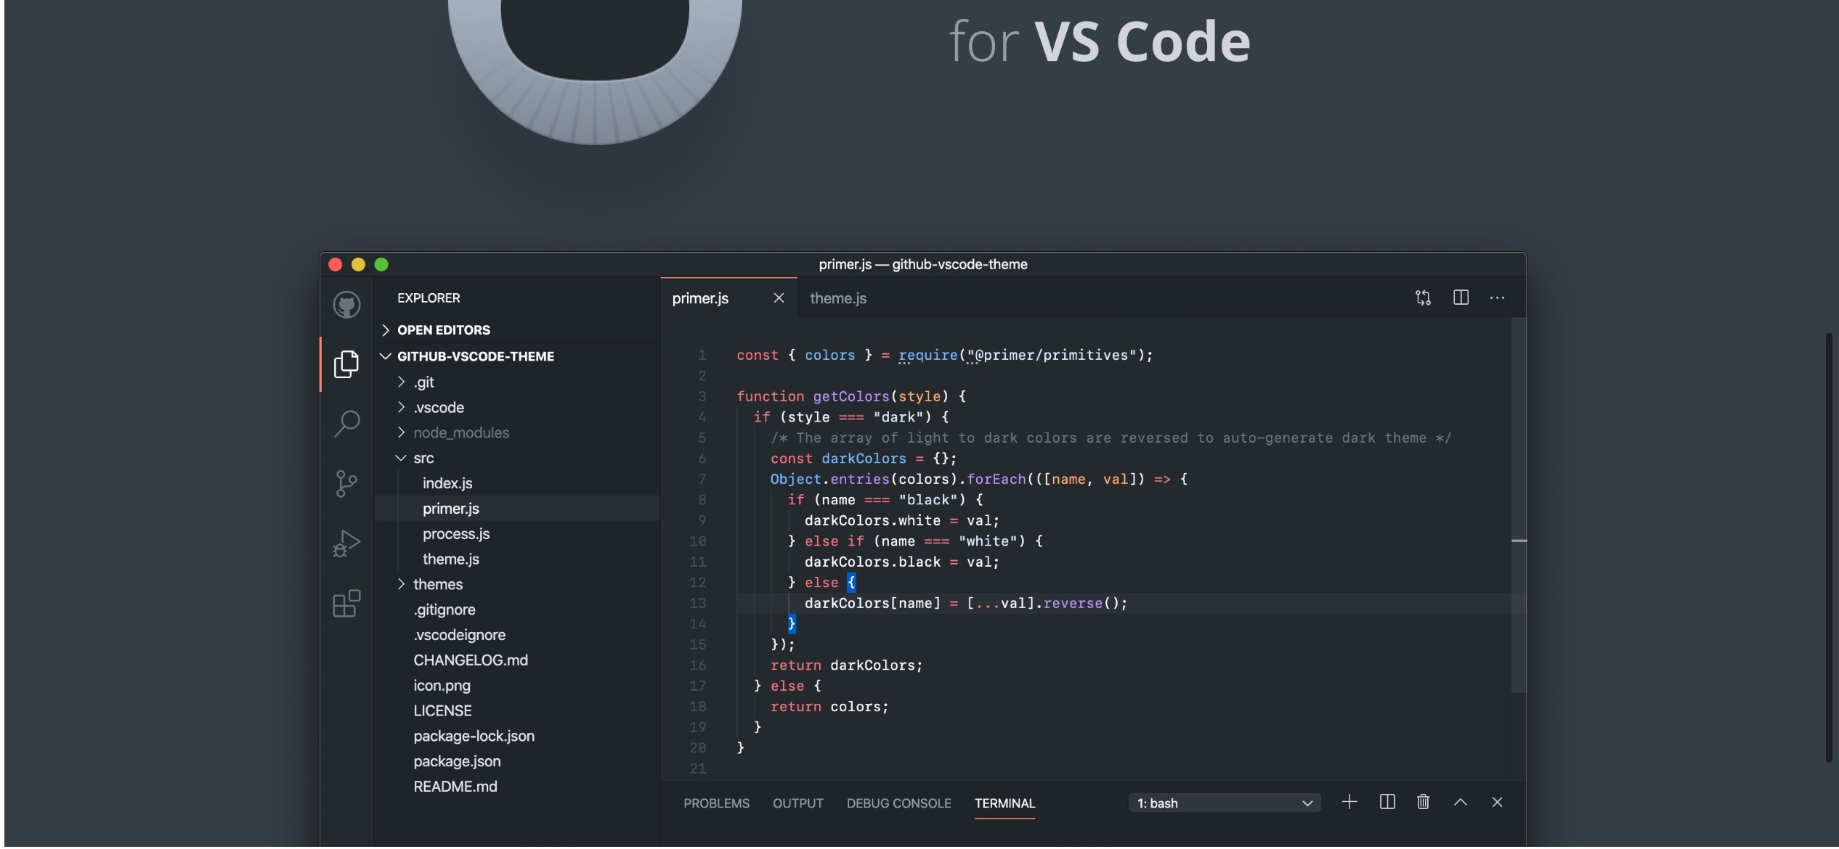The width and height of the screenshot is (1839, 849).
Task: Maximize the terminal panel with up chevron
Action: [1460, 803]
